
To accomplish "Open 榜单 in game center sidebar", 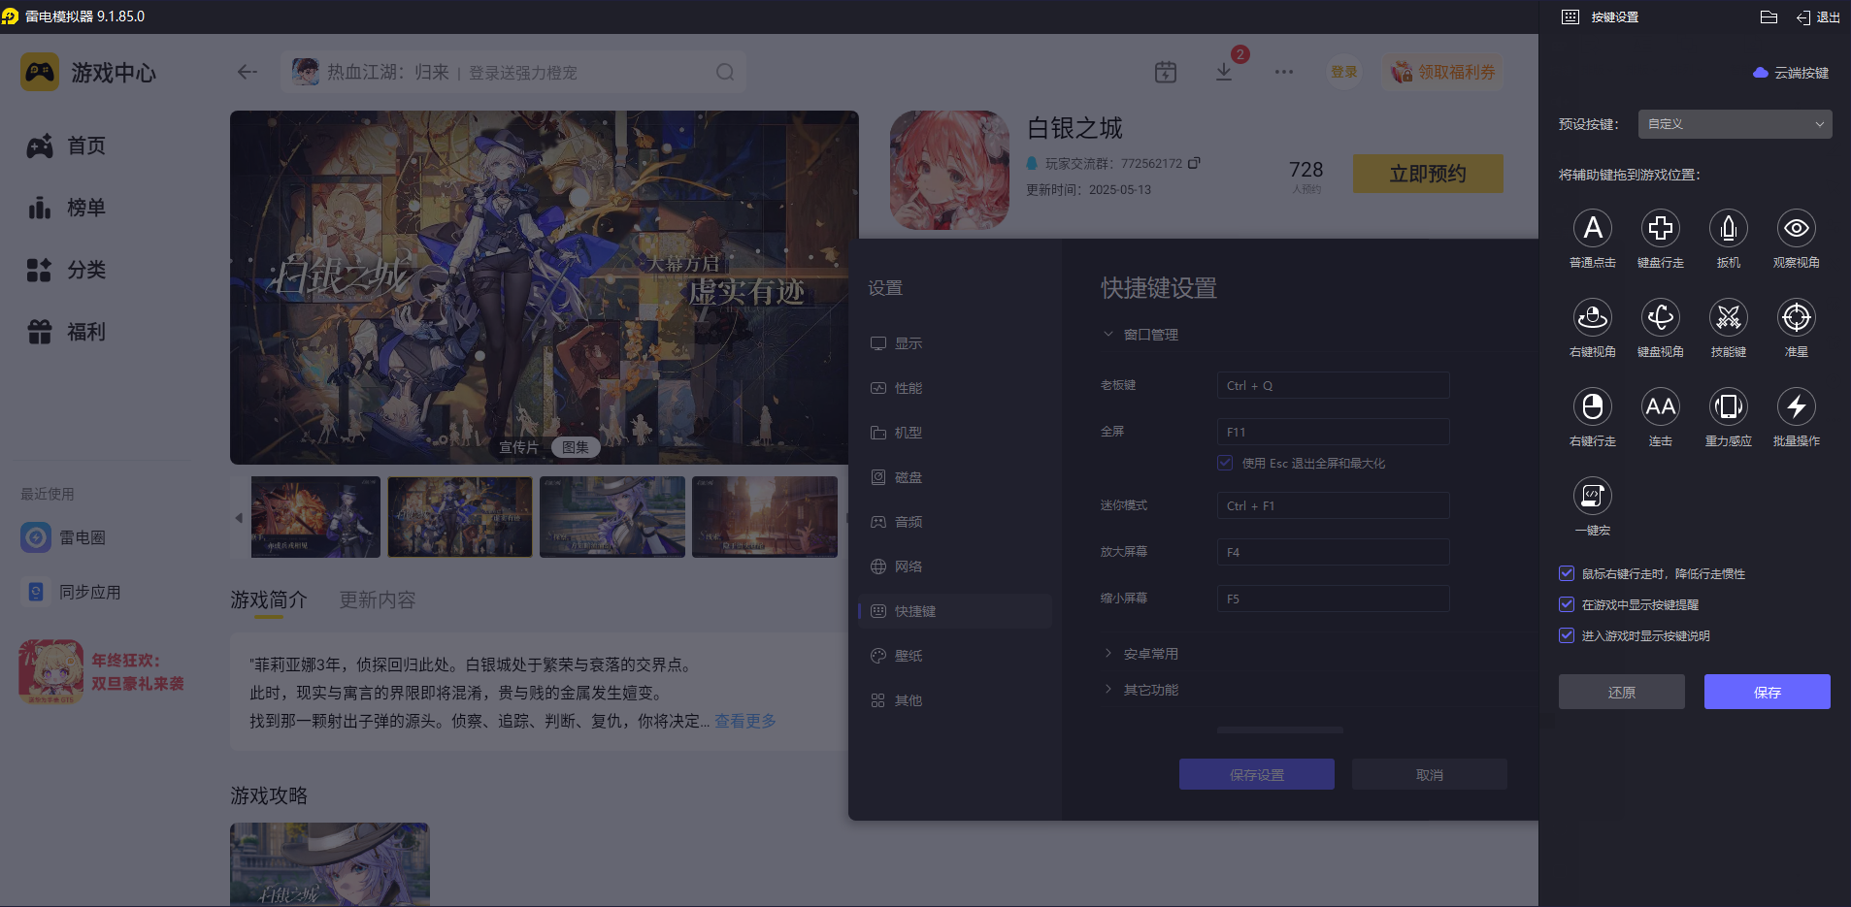I will pos(66,208).
